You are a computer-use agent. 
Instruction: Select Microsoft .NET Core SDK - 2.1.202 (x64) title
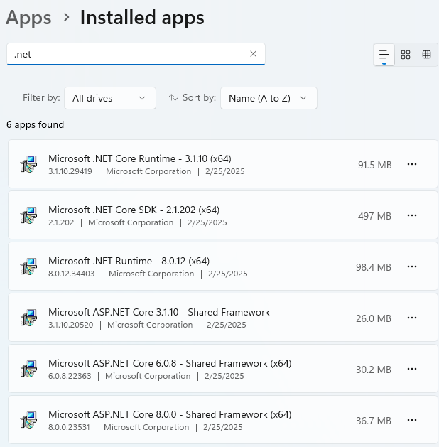pyautogui.click(x=134, y=210)
